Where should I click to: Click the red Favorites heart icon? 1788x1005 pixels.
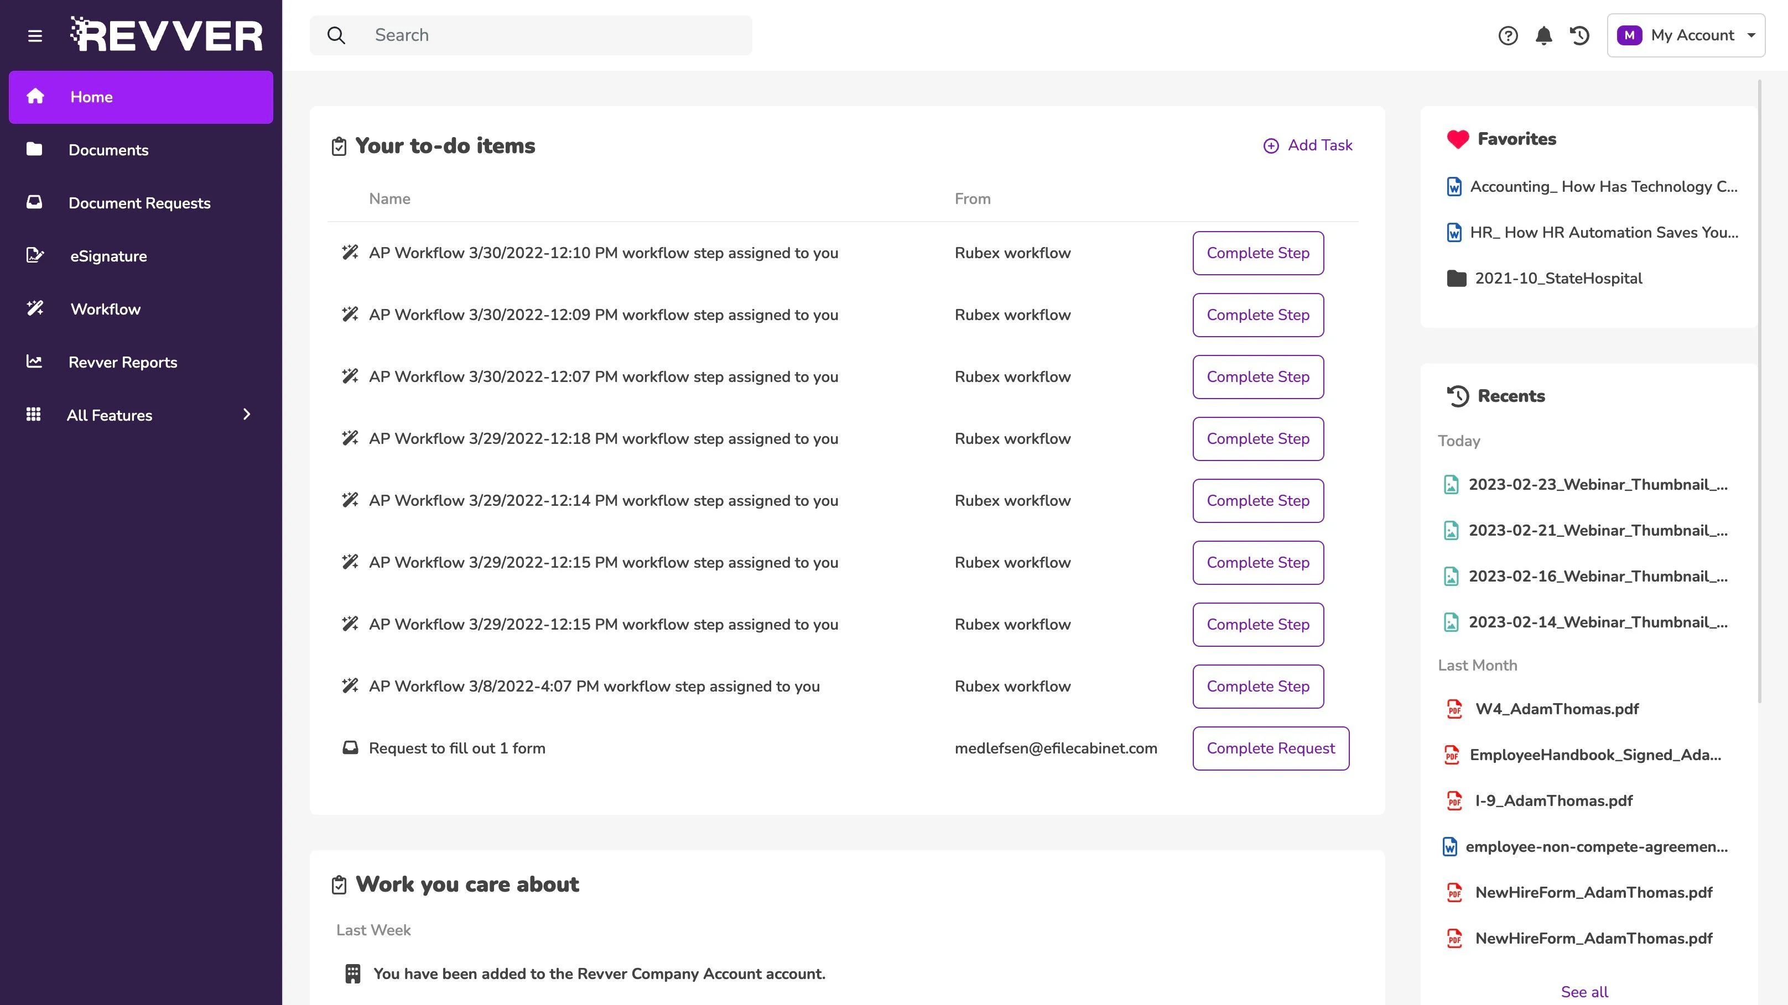point(1458,139)
